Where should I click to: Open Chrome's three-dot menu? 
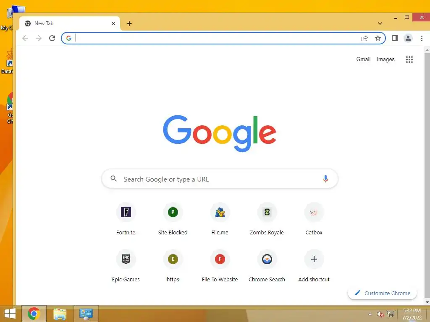(x=422, y=38)
